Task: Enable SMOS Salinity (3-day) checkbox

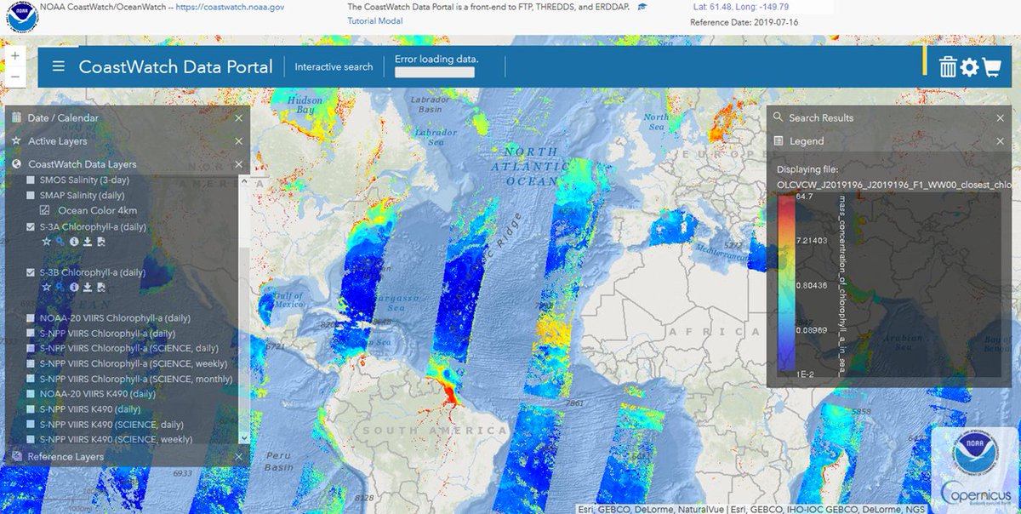Action: tap(31, 180)
